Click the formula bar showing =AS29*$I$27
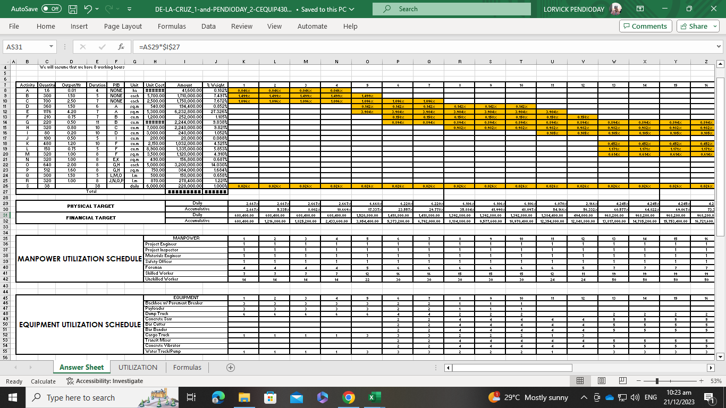726x408 pixels. click(423, 47)
